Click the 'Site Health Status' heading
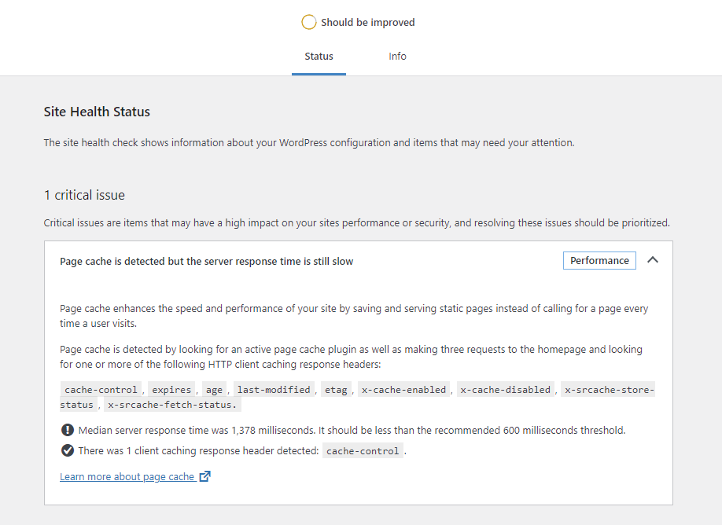The image size is (722, 525). click(x=97, y=112)
